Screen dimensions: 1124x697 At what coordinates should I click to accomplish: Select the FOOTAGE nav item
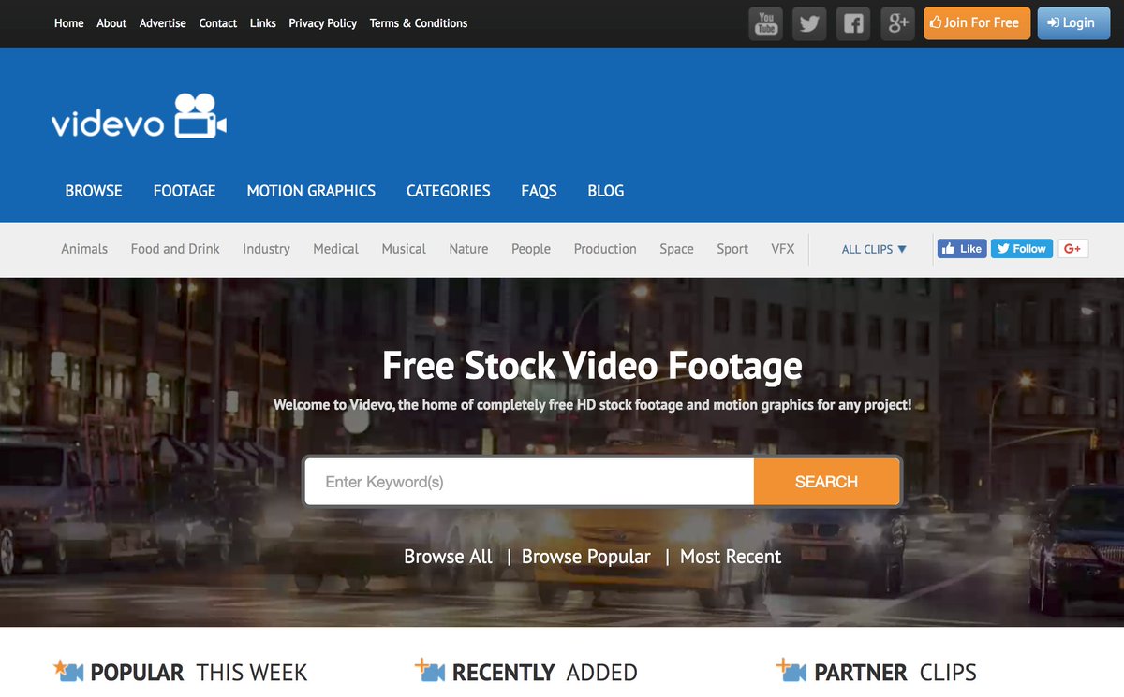[185, 191]
